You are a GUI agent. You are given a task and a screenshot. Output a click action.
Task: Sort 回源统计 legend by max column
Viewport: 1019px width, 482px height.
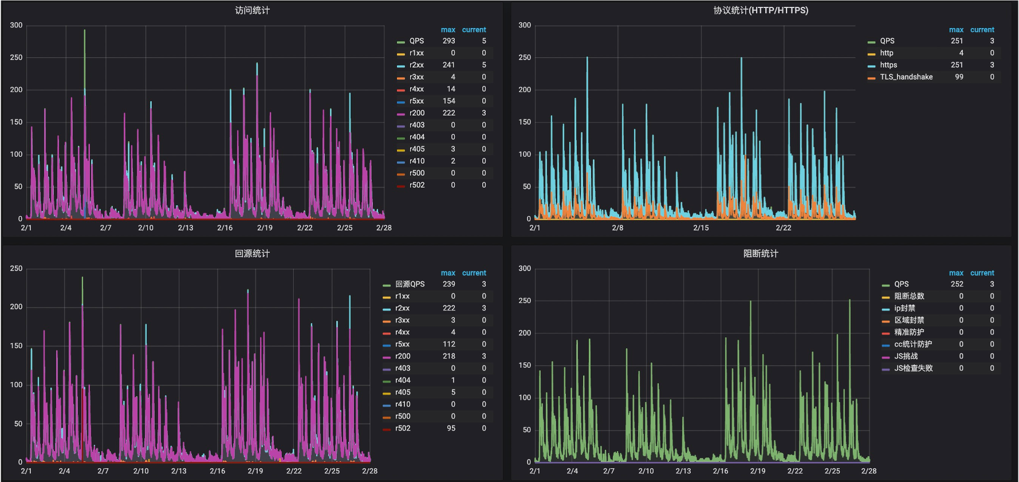coord(448,273)
